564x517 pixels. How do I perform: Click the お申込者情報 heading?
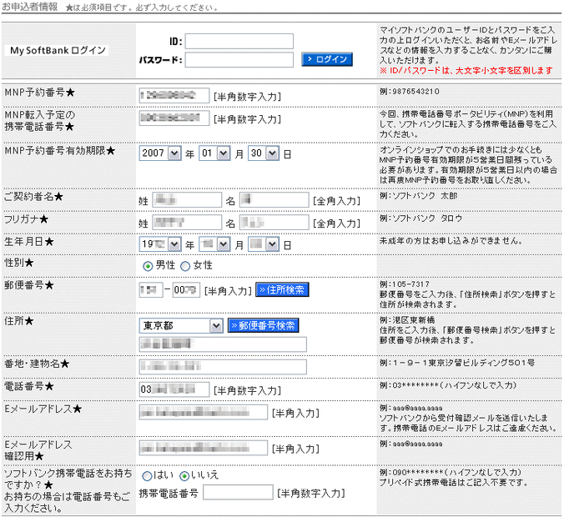[30, 7]
